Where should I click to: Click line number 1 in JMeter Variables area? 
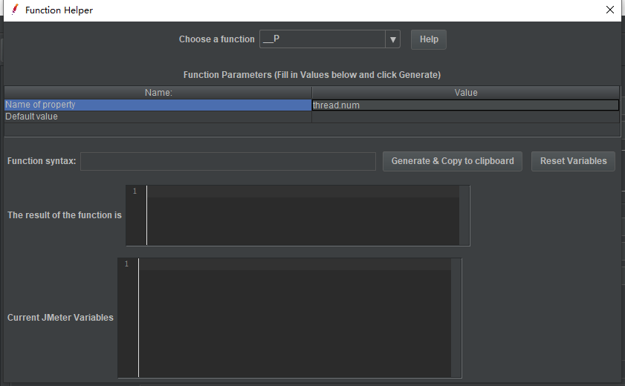[127, 264]
